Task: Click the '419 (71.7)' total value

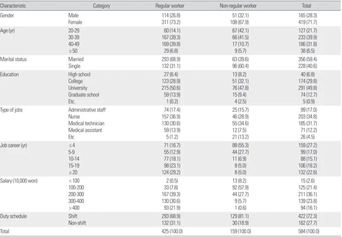Action: click(x=308, y=22)
